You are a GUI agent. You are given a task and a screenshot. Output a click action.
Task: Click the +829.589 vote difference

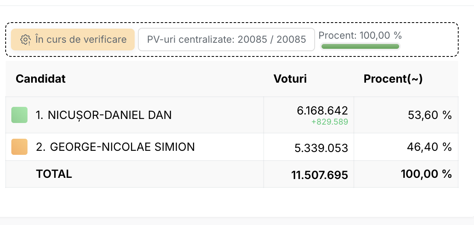[x=330, y=122]
